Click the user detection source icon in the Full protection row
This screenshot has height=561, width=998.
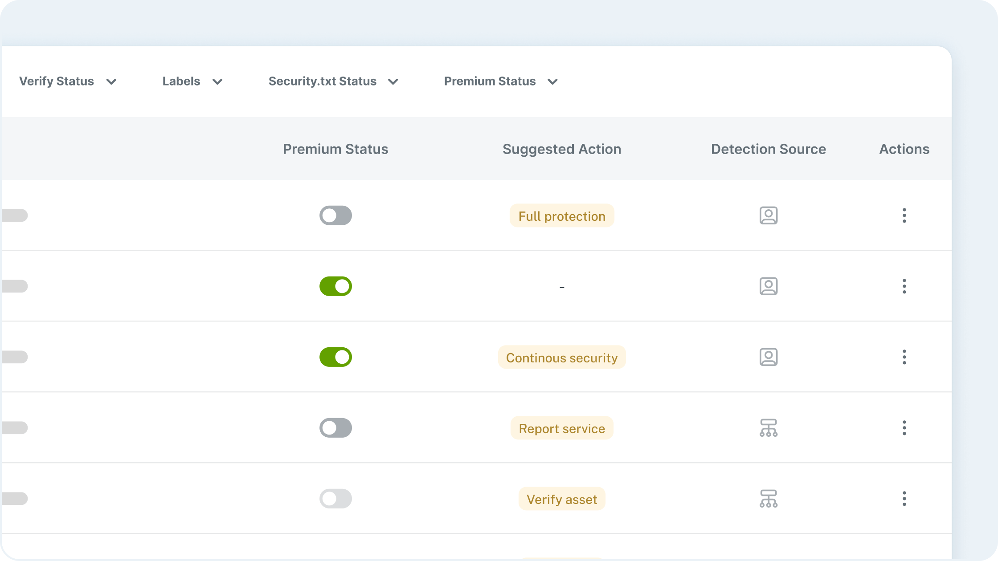[768, 215]
